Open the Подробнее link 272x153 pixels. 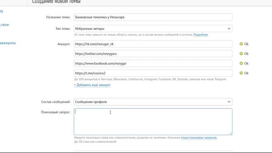201,35
